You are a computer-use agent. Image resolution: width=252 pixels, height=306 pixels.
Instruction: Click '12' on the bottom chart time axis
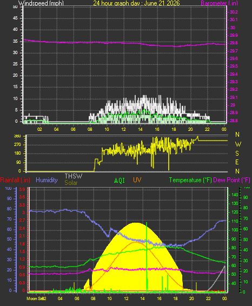127,298
